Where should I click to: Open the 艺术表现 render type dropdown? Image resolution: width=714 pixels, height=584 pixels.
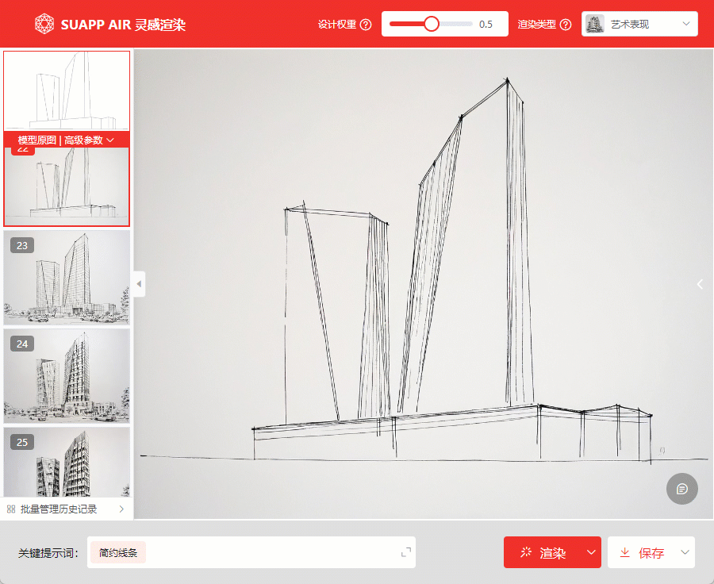tap(639, 25)
